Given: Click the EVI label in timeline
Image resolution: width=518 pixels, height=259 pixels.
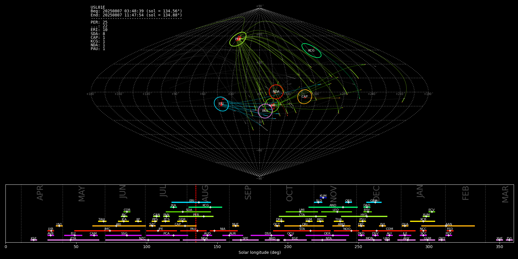Looking at the screenshot, I should [509, 239].
